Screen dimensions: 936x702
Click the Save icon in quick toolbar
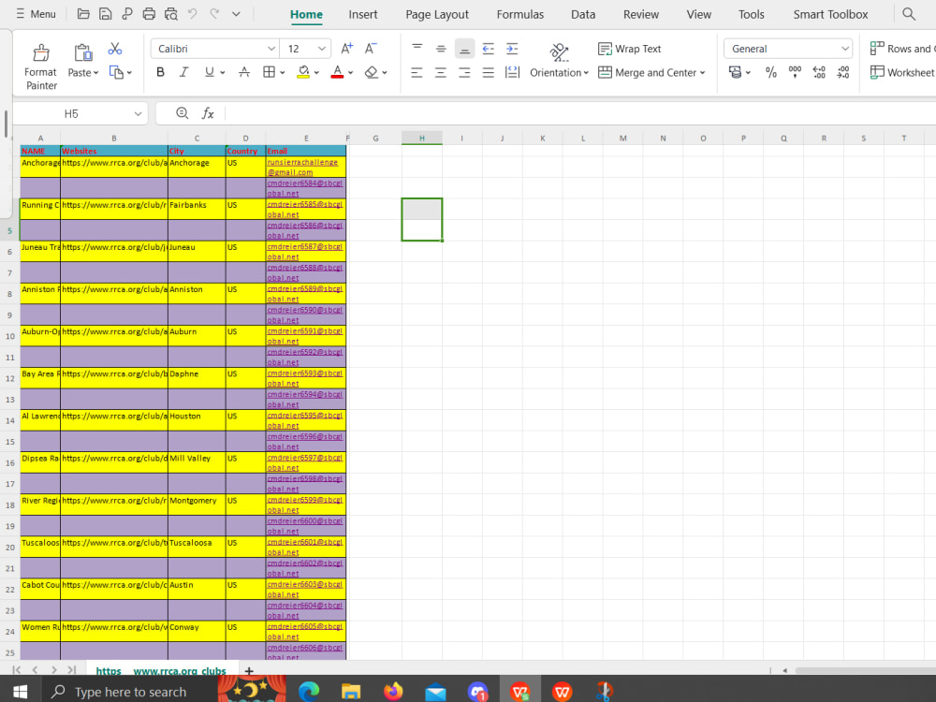tap(106, 14)
